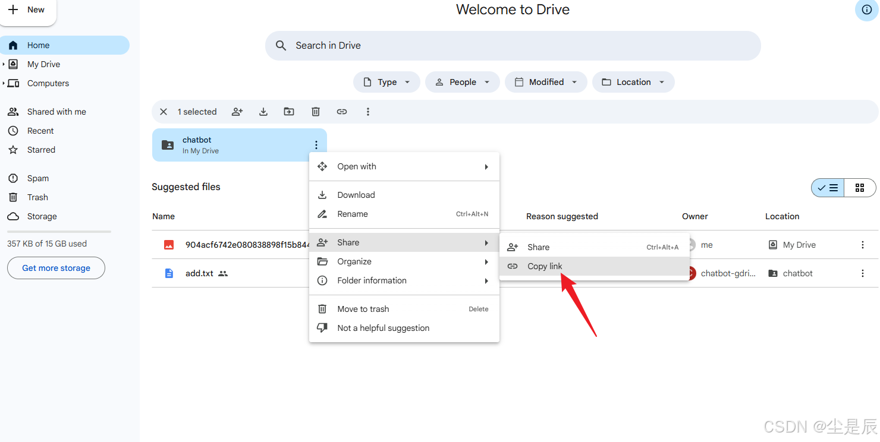Open the Recent section
This screenshot has height=442, width=880.
tap(40, 131)
